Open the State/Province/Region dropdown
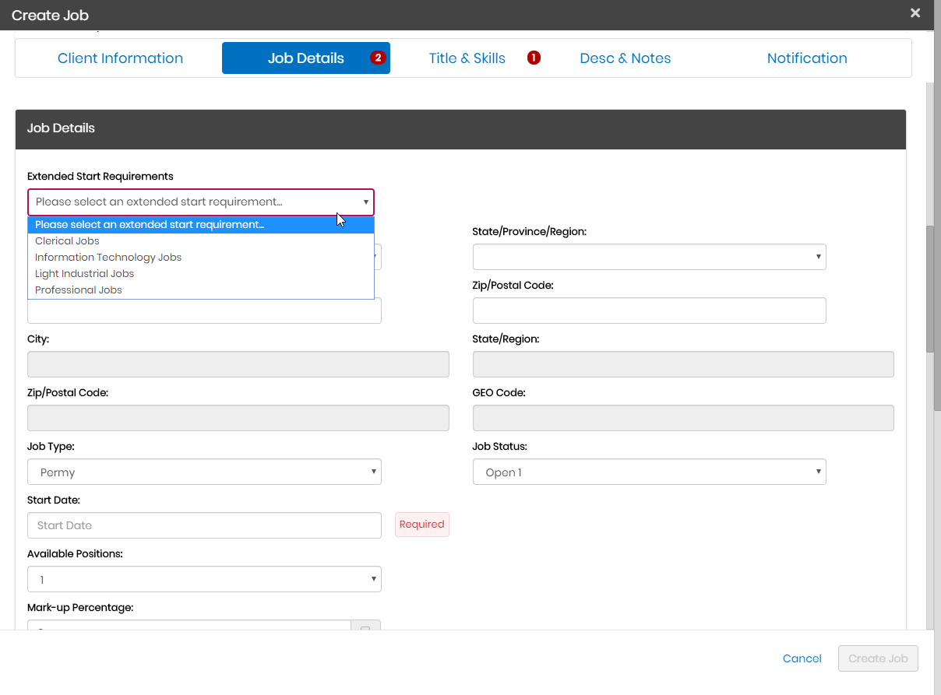941x695 pixels. (649, 257)
